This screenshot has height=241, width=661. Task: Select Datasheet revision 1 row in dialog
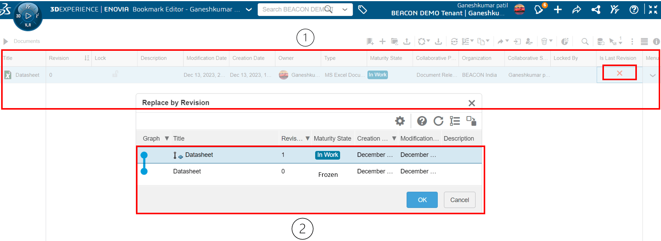pos(309,155)
